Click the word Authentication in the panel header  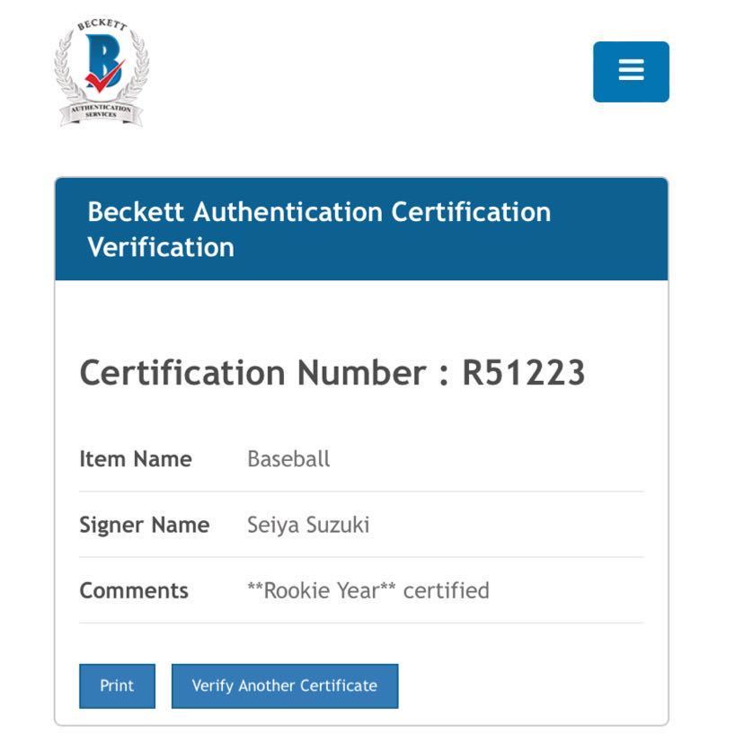tap(288, 211)
